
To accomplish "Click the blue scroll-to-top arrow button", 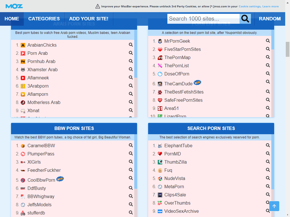I will 274,206.
